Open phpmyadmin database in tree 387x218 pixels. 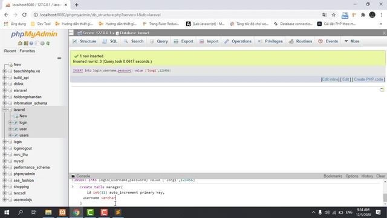pos(24,174)
